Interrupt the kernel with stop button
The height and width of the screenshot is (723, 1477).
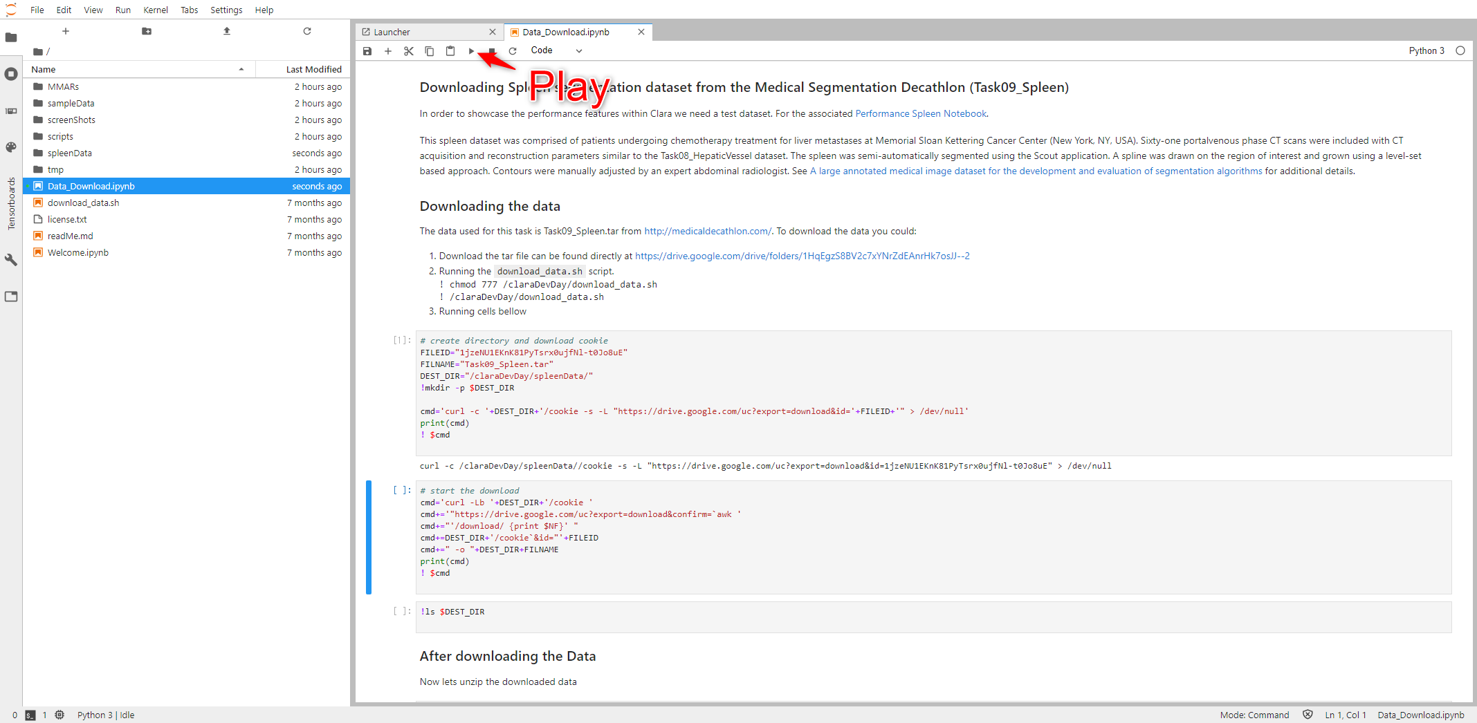pyautogui.click(x=492, y=51)
